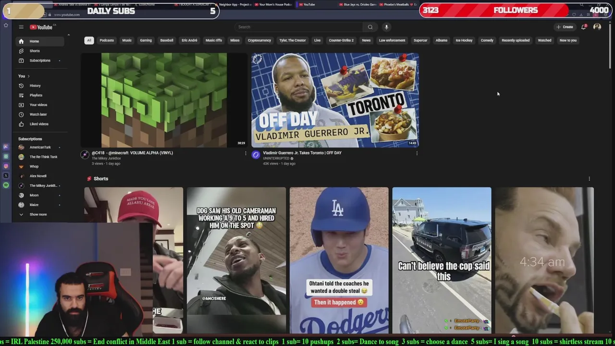Screen dimensions: 615x346
Task: Select the New to you chip
Action: [x=568, y=40]
